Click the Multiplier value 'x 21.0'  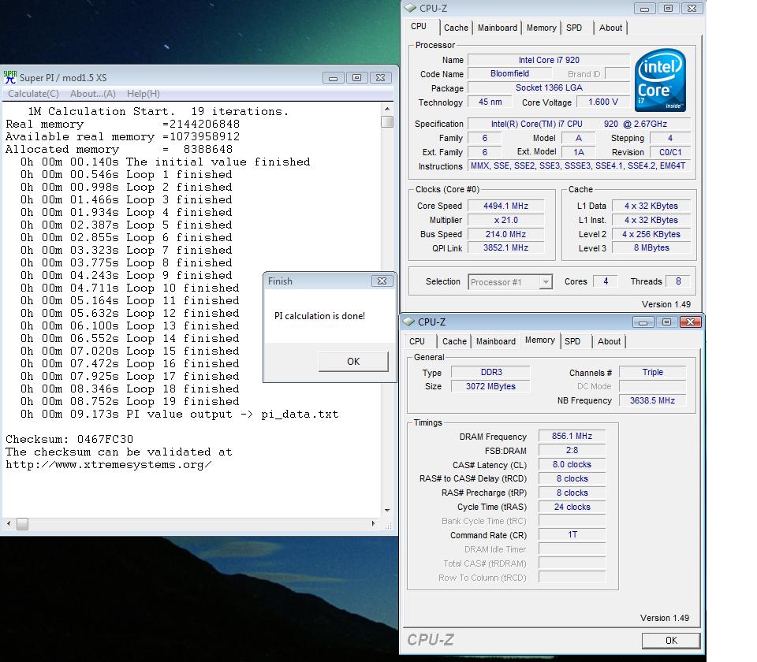pos(506,220)
